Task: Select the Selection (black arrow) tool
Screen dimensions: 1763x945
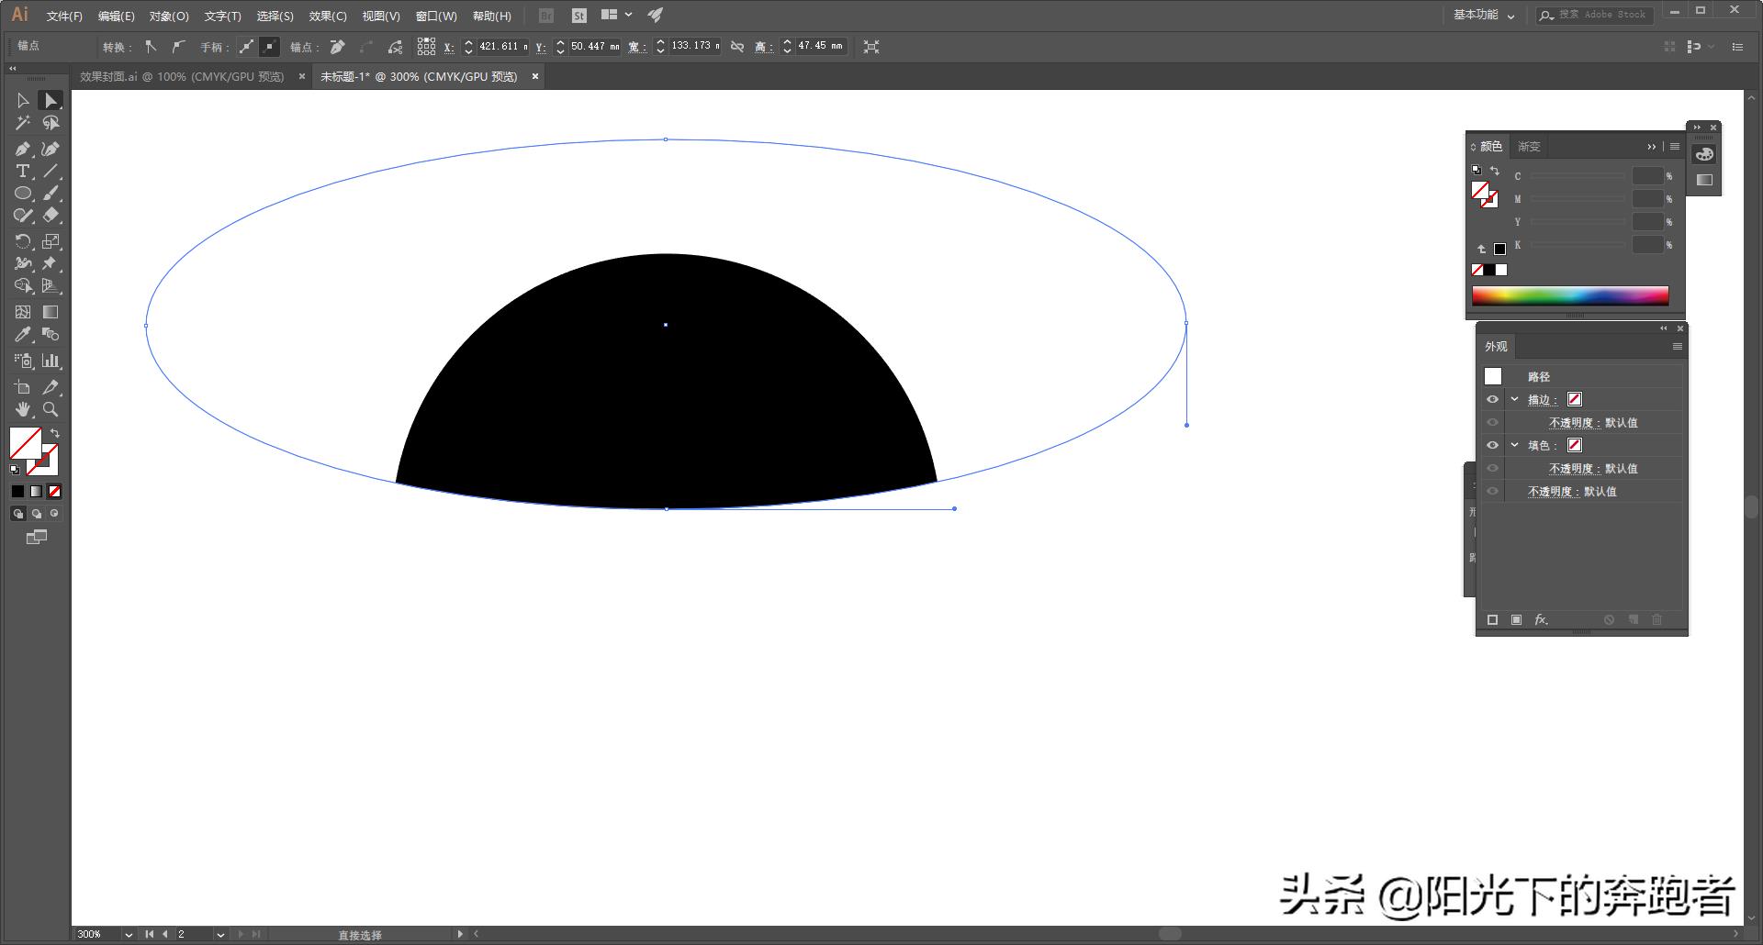Action: pos(23,101)
